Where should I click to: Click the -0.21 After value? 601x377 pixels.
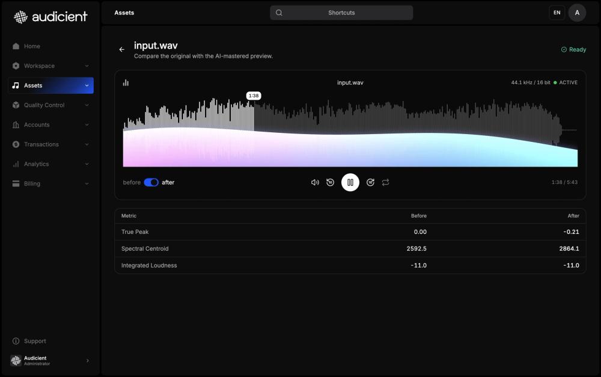tap(571, 231)
